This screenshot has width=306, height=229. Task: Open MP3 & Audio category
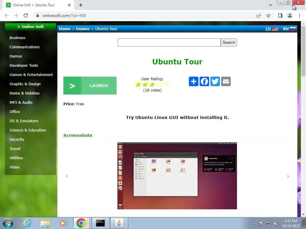21,103
